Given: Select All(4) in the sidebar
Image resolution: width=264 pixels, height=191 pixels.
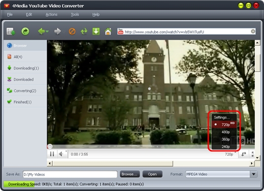Looking at the screenshot, I should (25, 57).
